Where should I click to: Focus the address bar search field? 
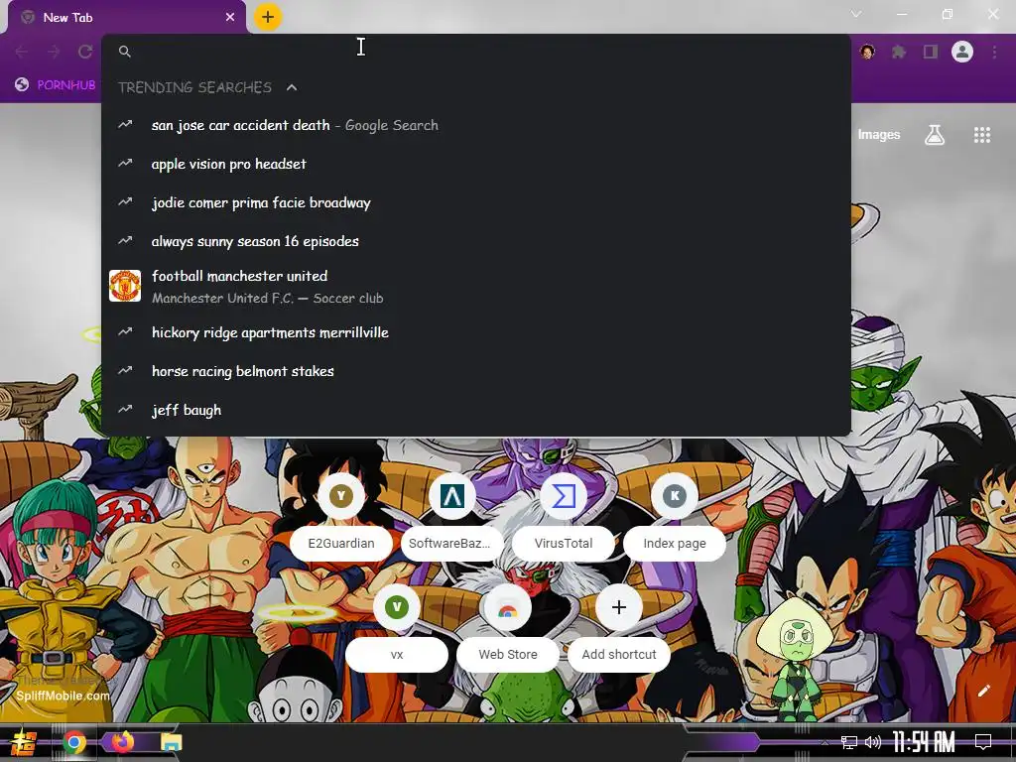click(x=476, y=51)
